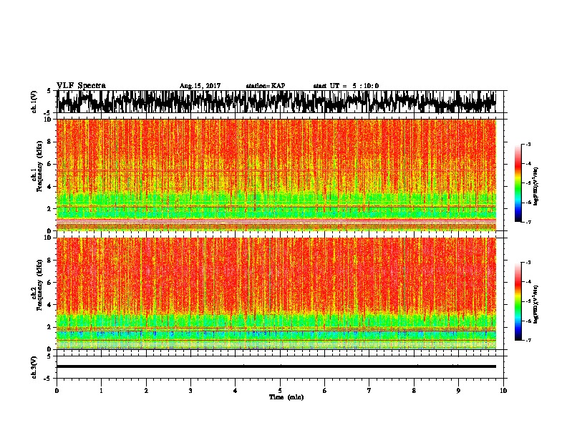Select the "start UT = 5 :10: 0" text

[x=346, y=86]
